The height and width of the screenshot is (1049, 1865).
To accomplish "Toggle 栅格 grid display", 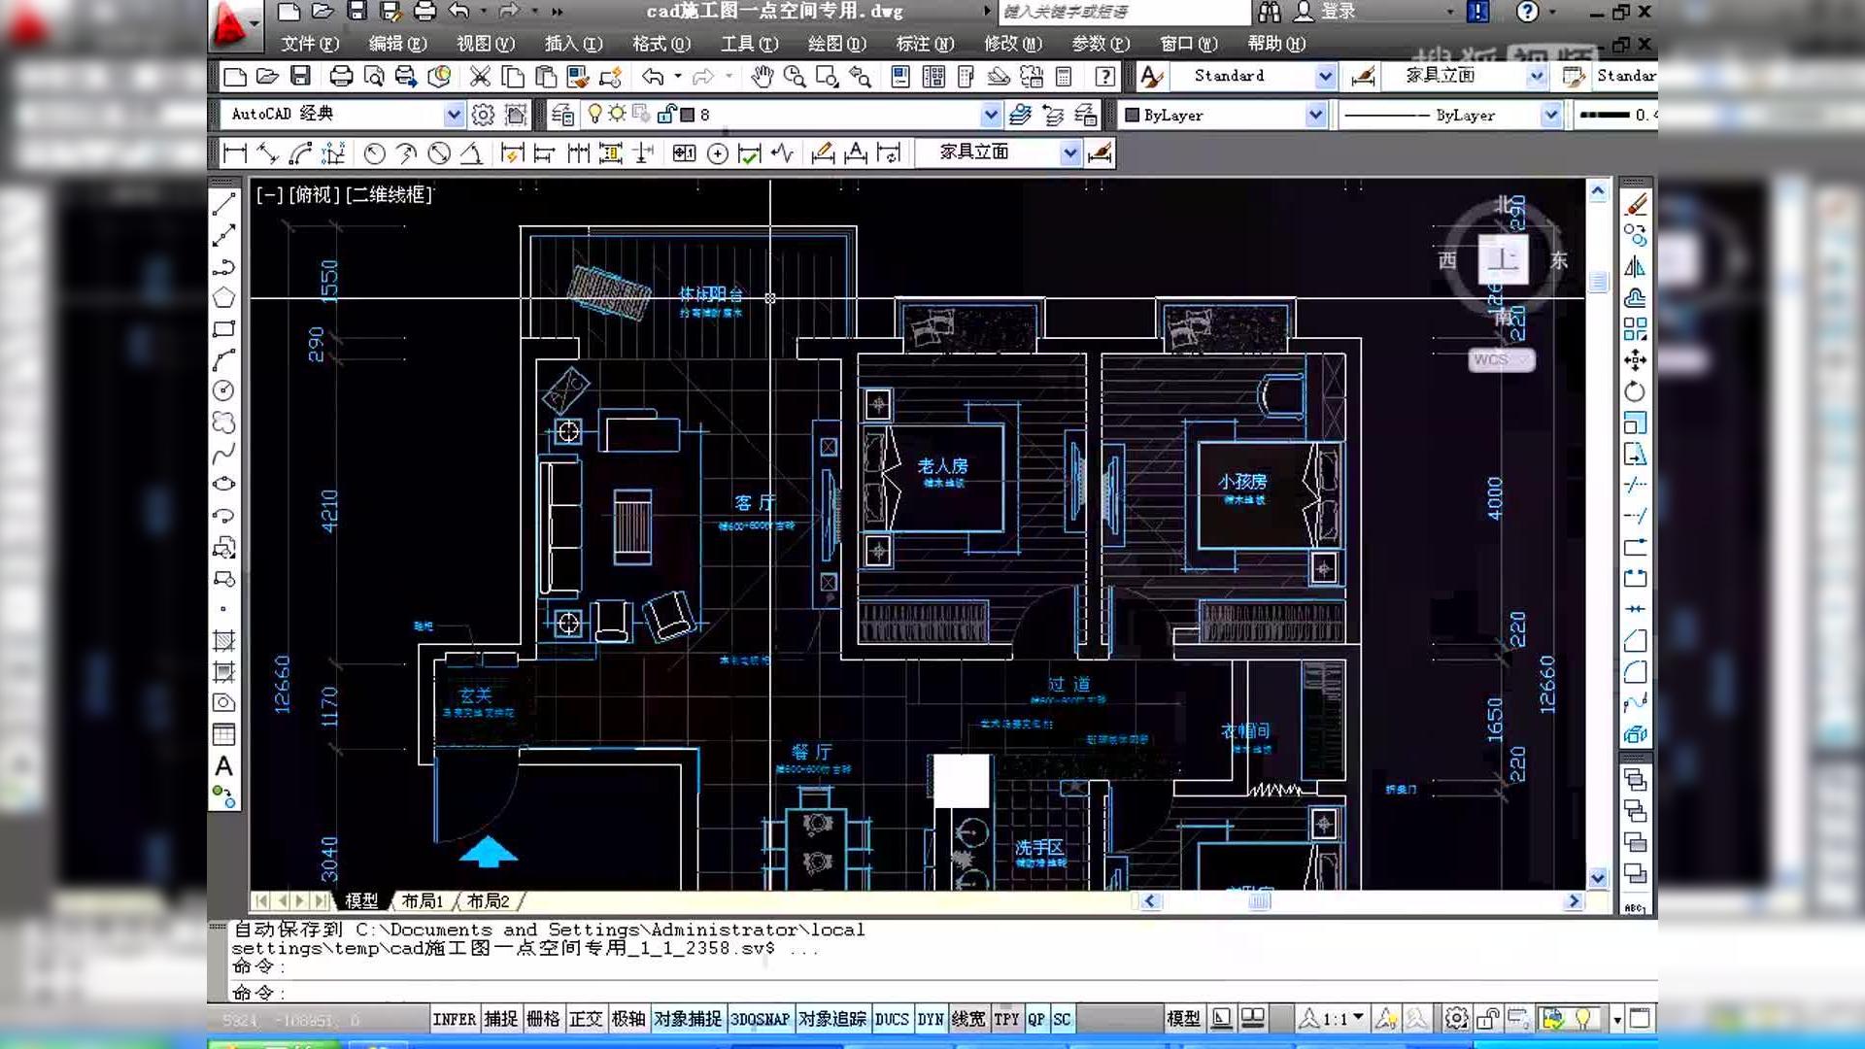I will coord(543,1019).
